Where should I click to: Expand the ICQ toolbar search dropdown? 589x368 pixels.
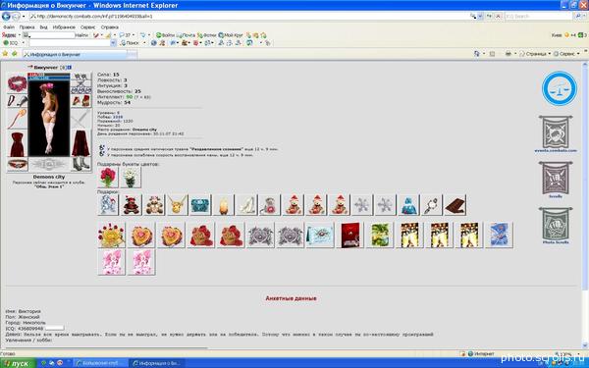pos(113,43)
